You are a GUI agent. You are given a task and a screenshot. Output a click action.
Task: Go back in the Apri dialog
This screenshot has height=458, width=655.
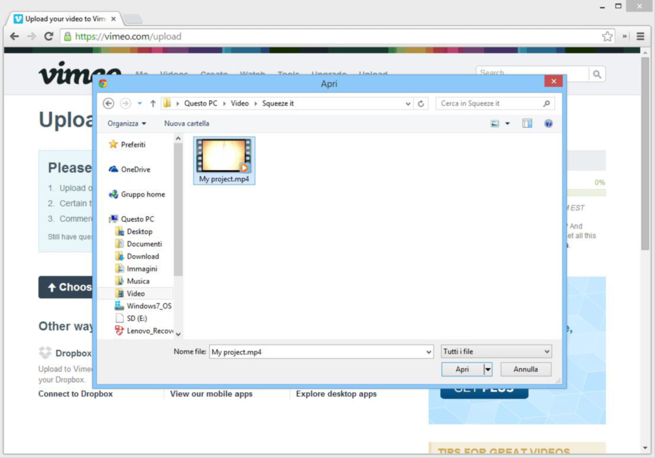[109, 103]
